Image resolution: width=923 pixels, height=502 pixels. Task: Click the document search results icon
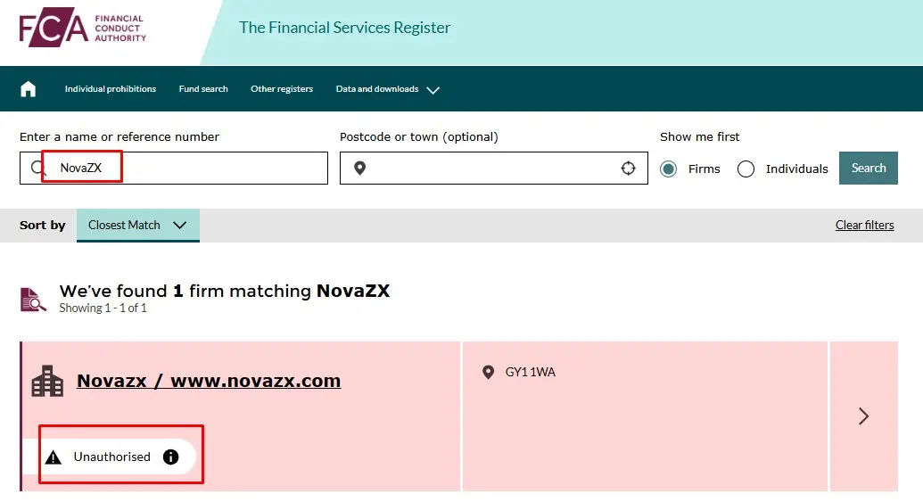tap(33, 300)
